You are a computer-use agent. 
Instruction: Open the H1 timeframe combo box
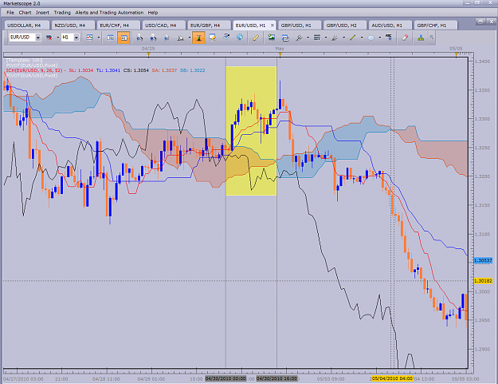pos(70,38)
